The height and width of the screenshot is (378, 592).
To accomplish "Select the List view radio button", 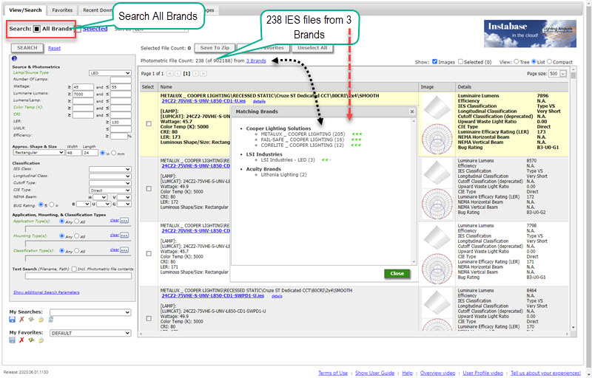I will point(534,61).
